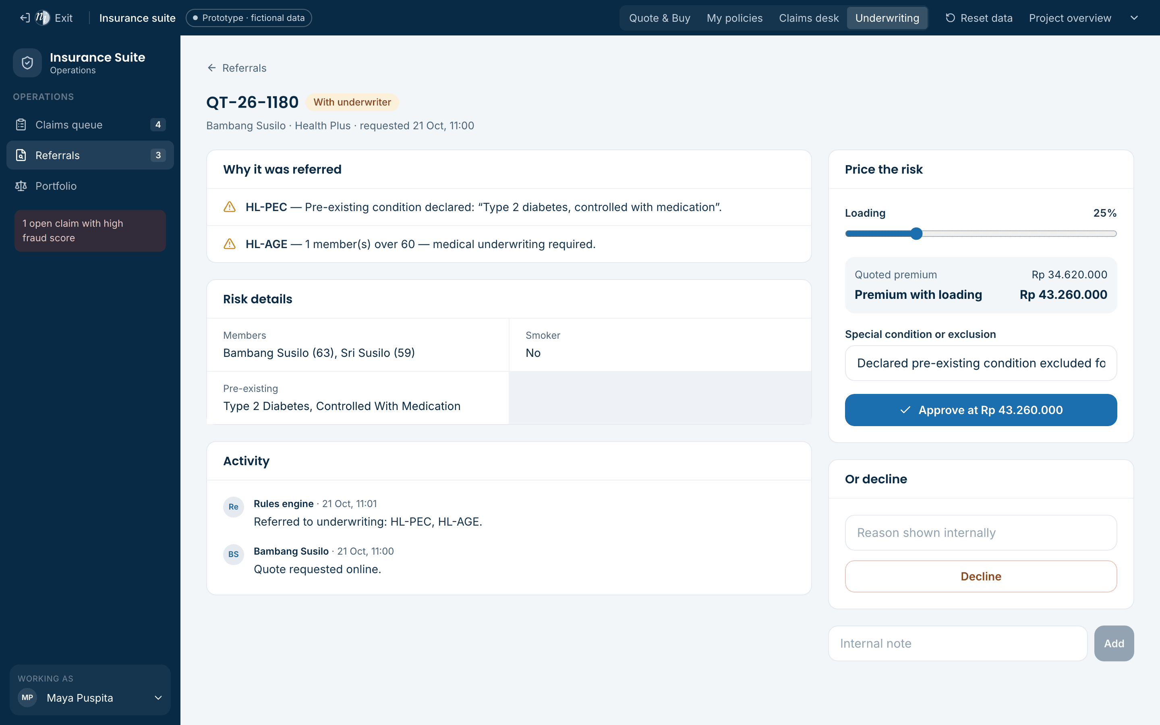
Task: Click the far end of the Loading slider track
Action: [x=1114, y=234]
